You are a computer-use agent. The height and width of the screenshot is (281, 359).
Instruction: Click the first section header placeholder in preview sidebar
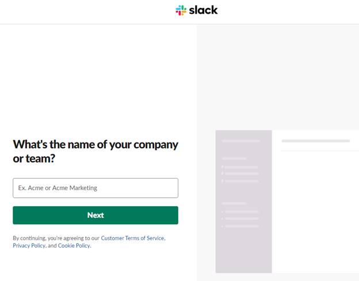tap(234, 158)
